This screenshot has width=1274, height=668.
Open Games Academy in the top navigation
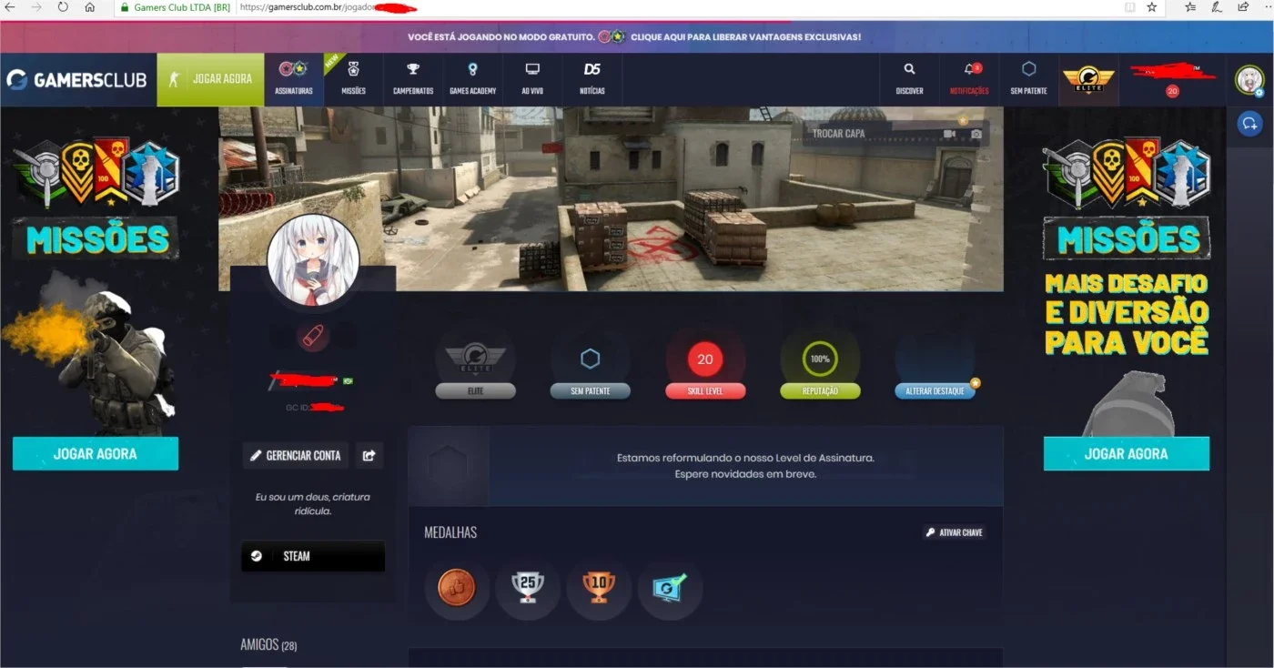coord(472,79)
